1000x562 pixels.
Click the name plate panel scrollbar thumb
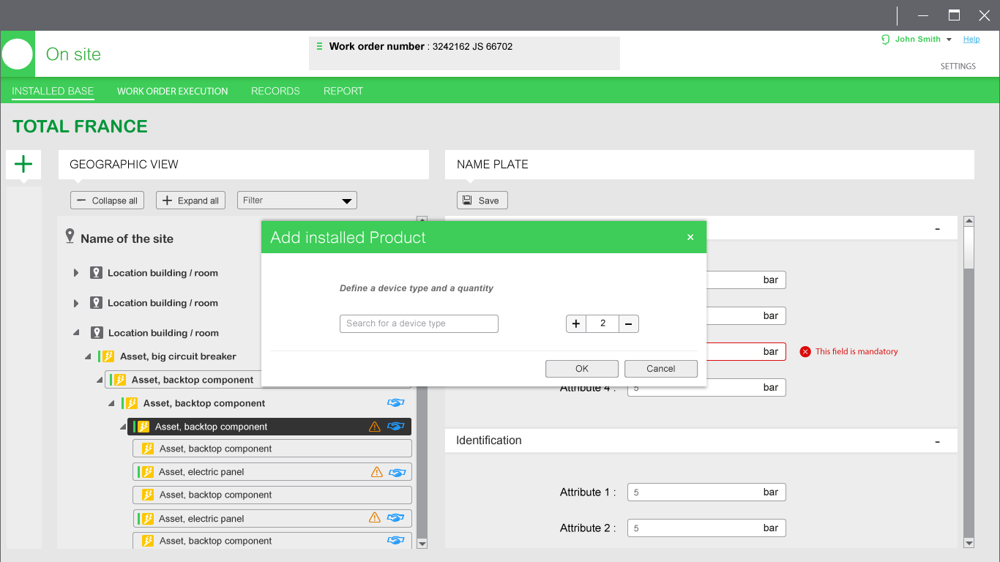coord(969,247)
